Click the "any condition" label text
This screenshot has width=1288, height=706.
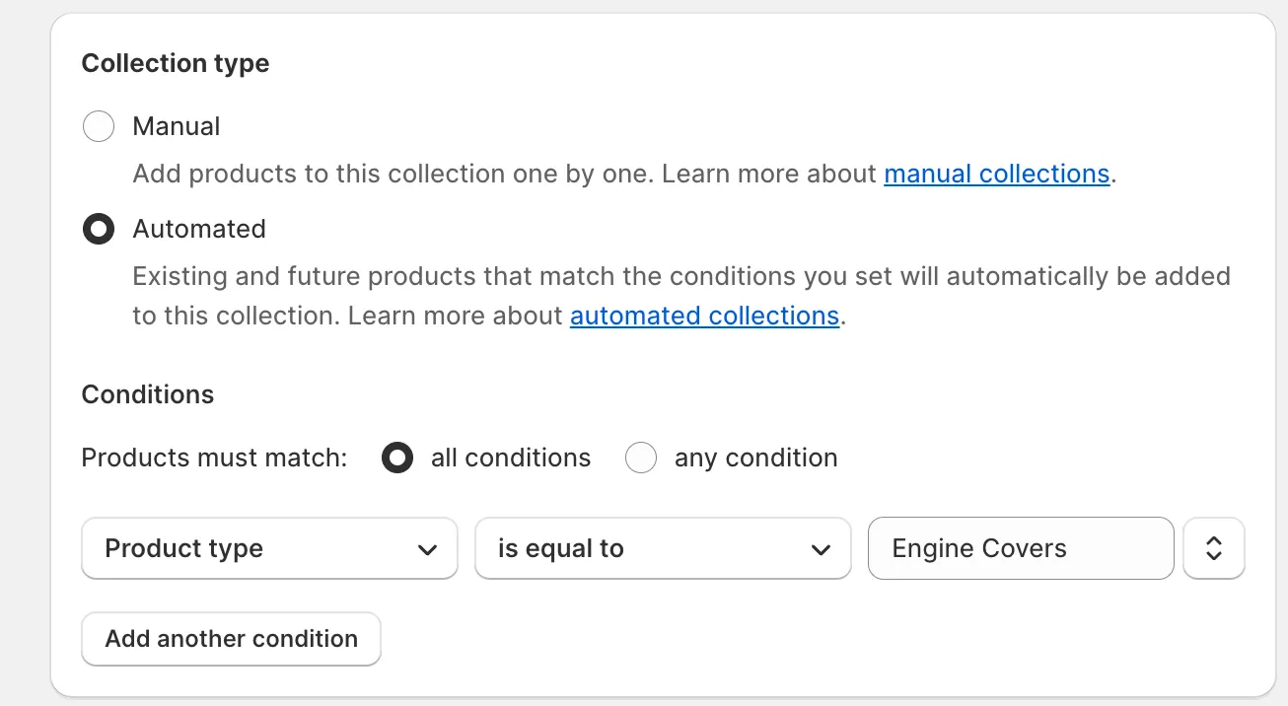pos(755,459)
